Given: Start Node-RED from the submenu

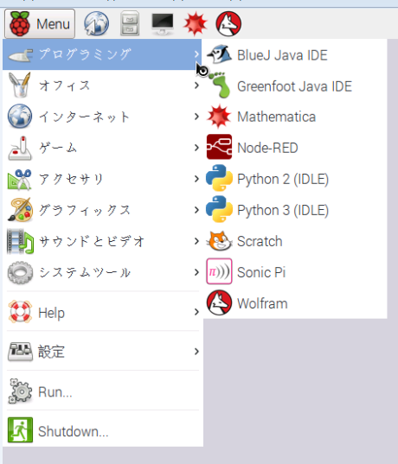Looking at the screenshot, I should 295,148.
